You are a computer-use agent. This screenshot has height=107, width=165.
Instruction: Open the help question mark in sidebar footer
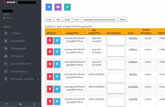(7, 104)
